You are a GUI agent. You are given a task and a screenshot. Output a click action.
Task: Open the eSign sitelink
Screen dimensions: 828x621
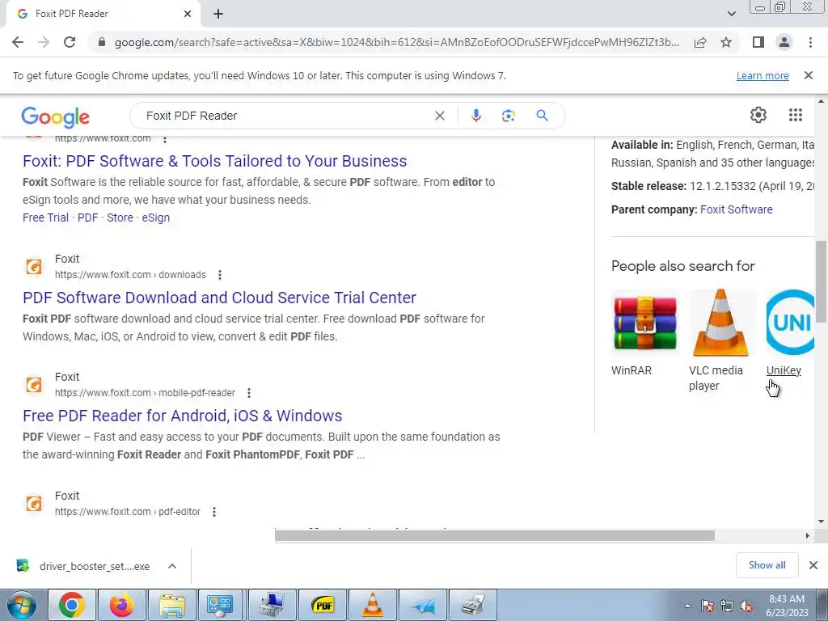click(x=156, y=218)
